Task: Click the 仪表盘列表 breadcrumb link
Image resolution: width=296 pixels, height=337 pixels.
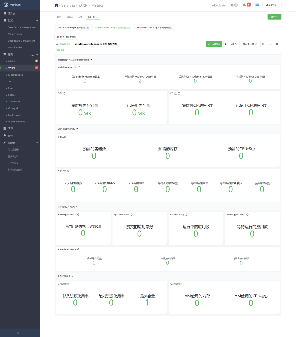Action: (65, 44)
